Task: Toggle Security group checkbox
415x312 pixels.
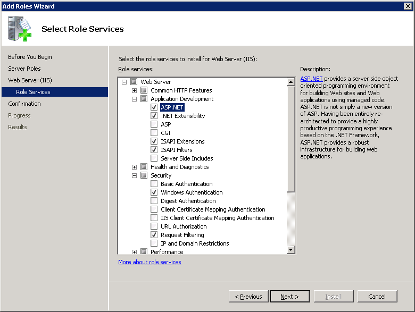Action: pyautogui.click(x=144, y=175)
